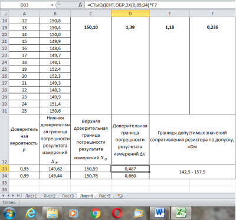This screenshot has height=220, width=236.
Task: Go to previous sheet navigation arrow
Action: tap(8, 196)
